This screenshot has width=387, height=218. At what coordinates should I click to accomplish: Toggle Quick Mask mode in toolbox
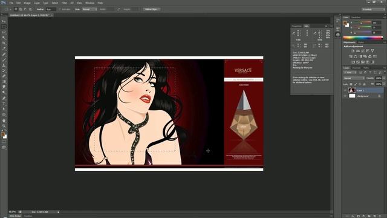[x=4, y=142]
